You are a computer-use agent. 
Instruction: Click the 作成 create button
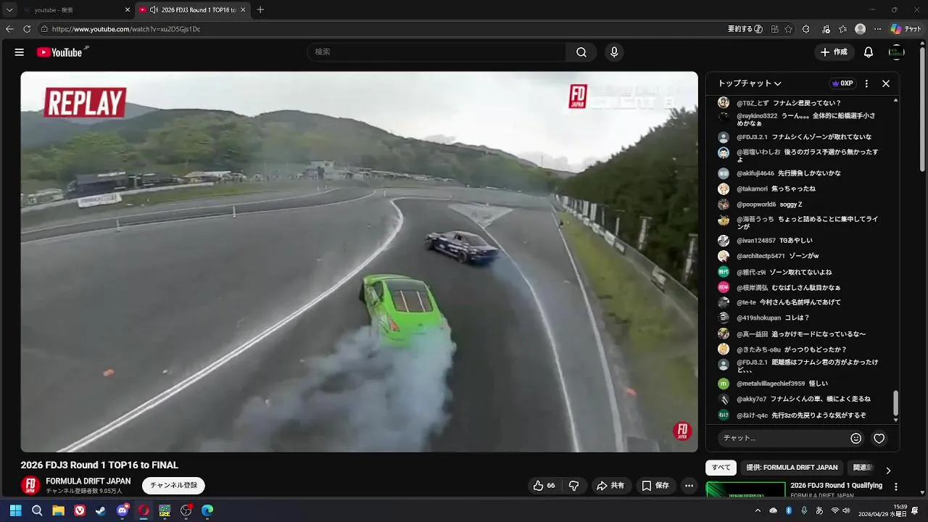point(834,52)
